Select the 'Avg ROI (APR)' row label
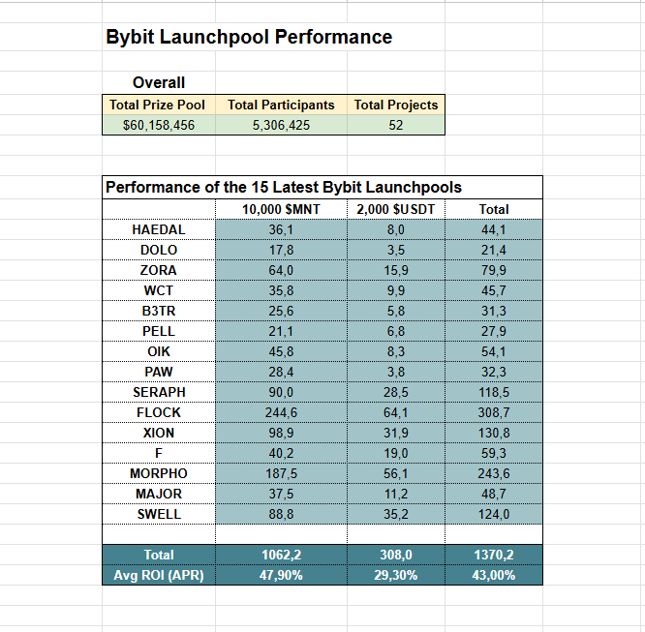645x632 pixels. (x=159, y=575)
